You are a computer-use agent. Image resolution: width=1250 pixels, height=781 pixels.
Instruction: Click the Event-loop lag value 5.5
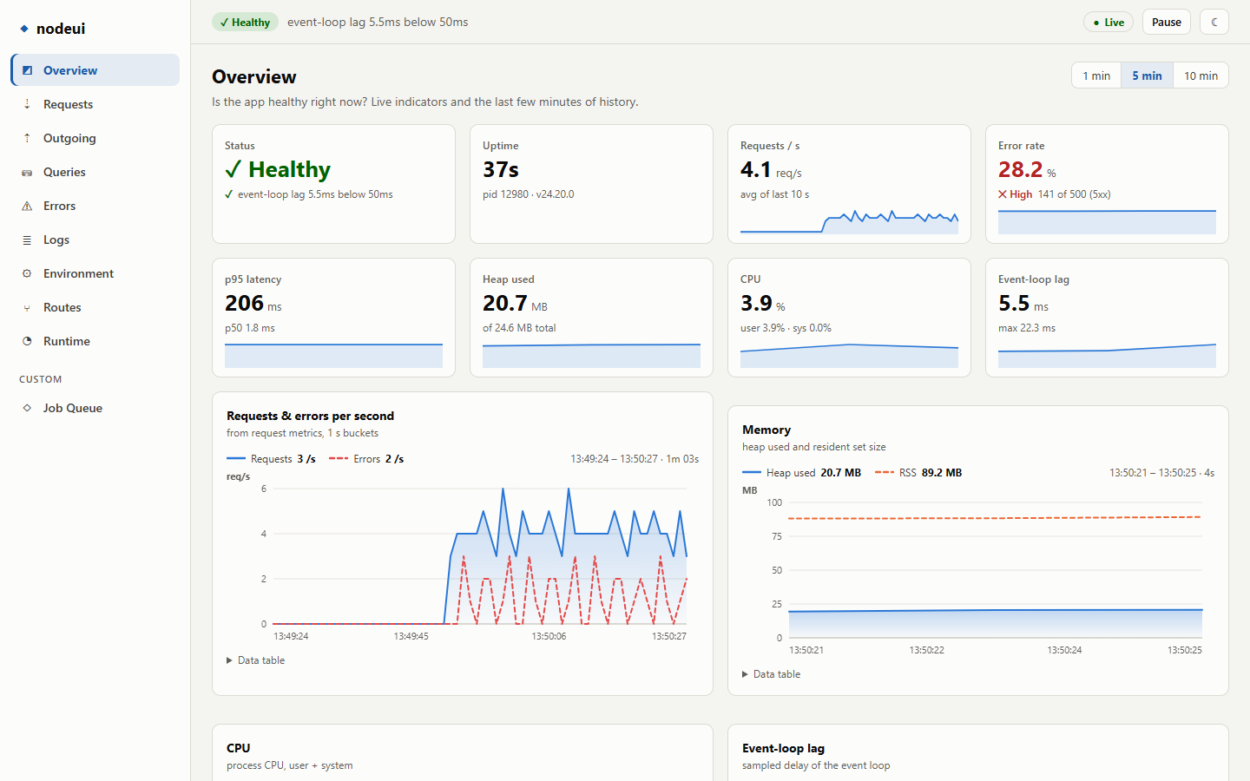click(x=1014, y=303)
